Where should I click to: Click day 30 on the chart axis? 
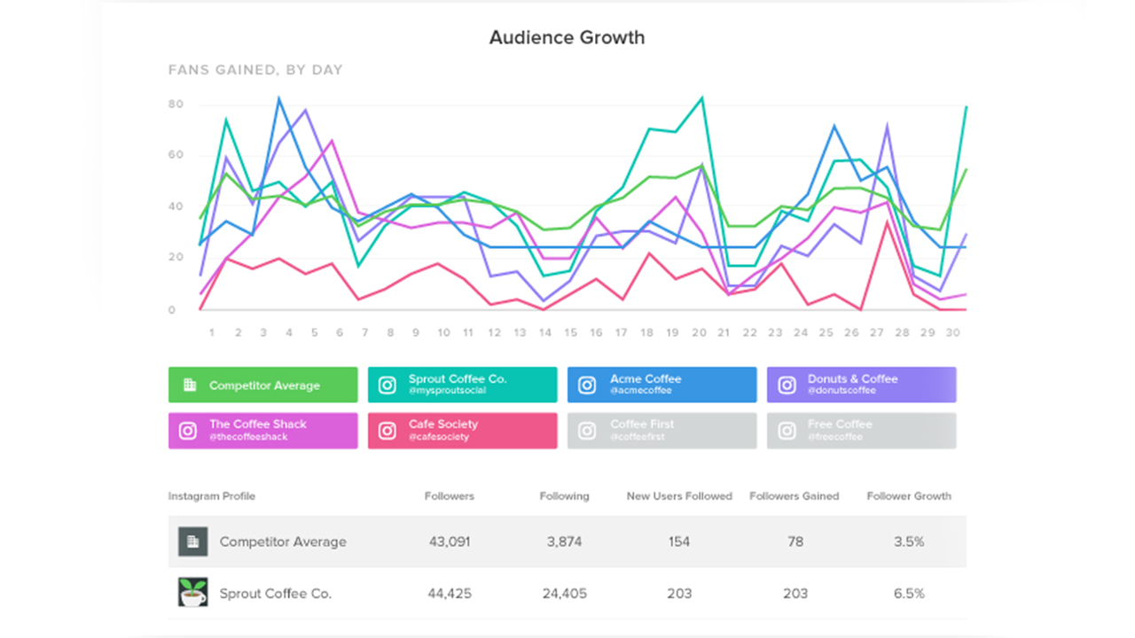(953, 333)
